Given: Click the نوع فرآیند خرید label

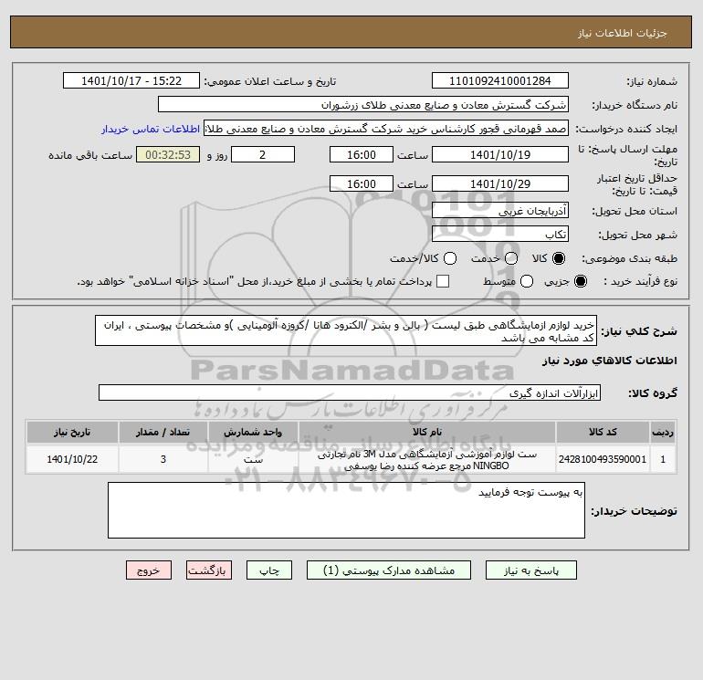Looking at the screenshot, I should point(640,281).
